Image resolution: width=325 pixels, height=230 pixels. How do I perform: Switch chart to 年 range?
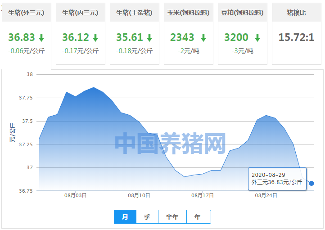click(198, 217)
